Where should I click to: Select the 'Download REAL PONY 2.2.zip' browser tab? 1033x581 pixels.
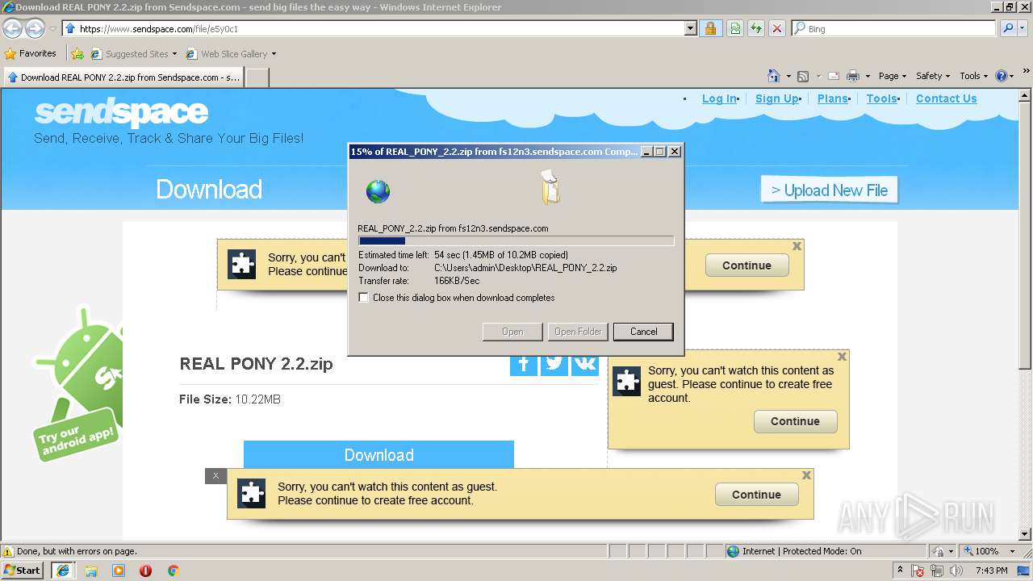(123, 77)
